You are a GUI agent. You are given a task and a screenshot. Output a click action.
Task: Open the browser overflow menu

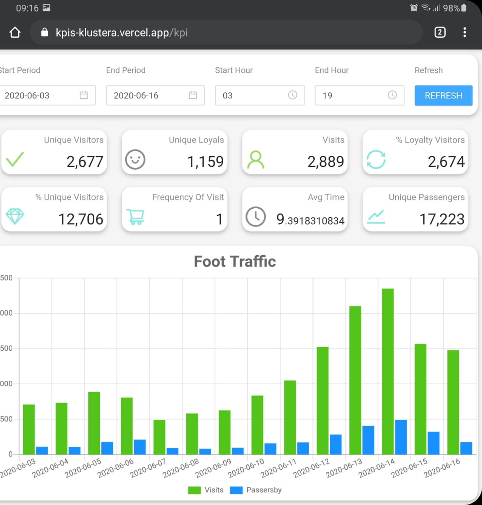pyautogui.click(x=465, y=32)
